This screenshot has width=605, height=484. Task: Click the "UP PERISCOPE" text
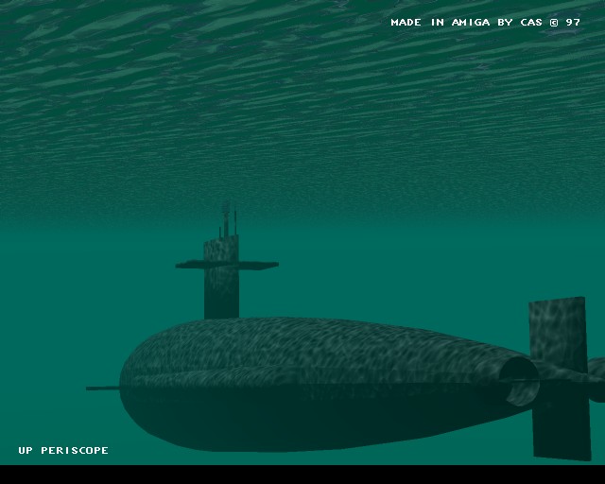[x=63, y=450]
